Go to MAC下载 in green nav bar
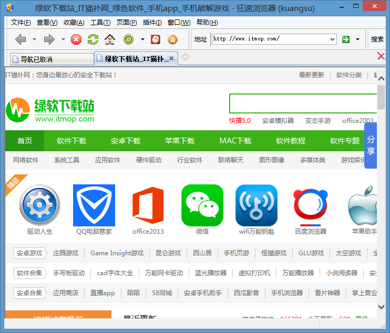Viewport: 390px width, 333px height. coord(235,141)
